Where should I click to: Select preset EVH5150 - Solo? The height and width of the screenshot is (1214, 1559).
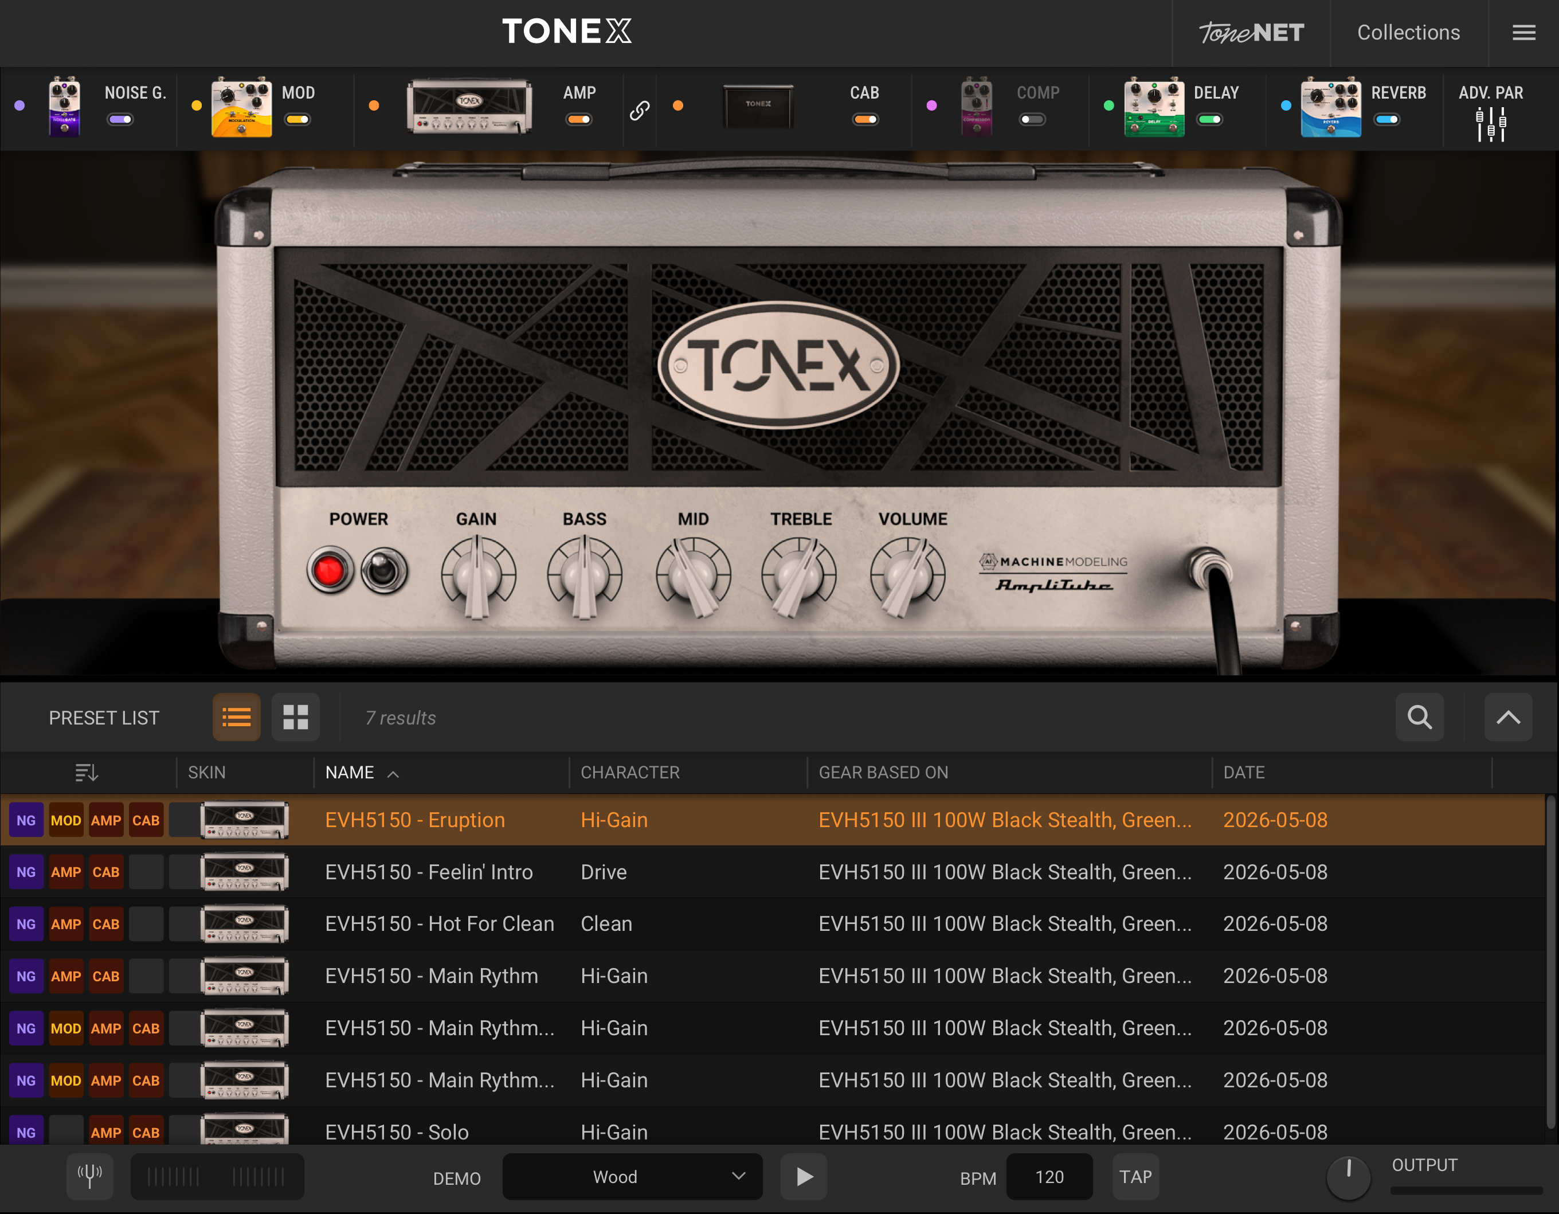(773, 1130)
